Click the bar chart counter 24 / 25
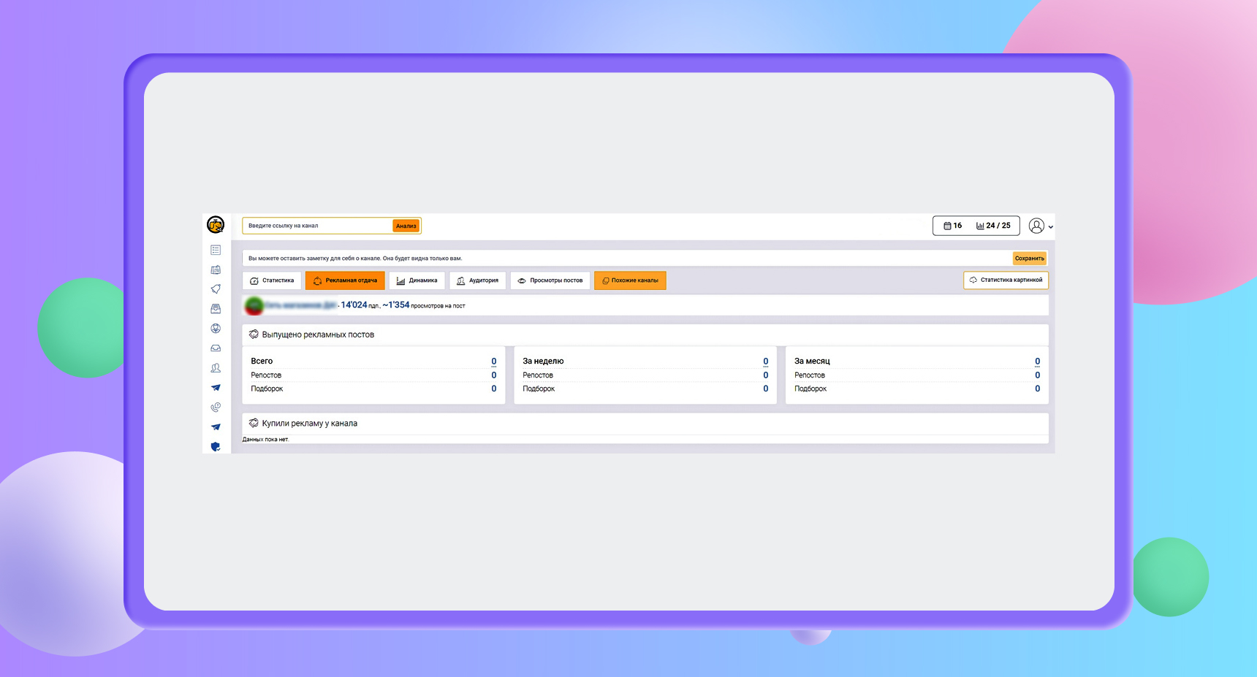Viewport: 1257px width, 677px height. [x=993, y=226]
